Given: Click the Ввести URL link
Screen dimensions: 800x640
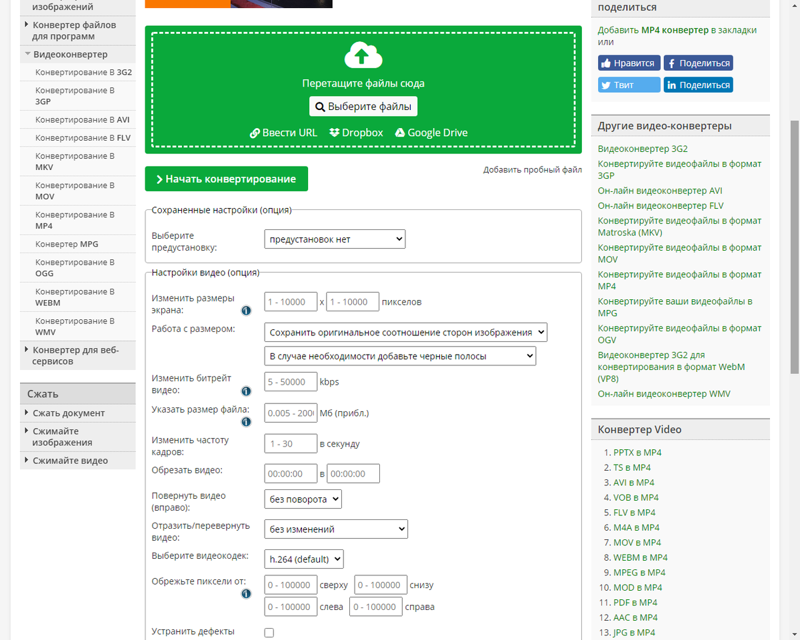Looking at the screenshot, I should pos(290,133).
